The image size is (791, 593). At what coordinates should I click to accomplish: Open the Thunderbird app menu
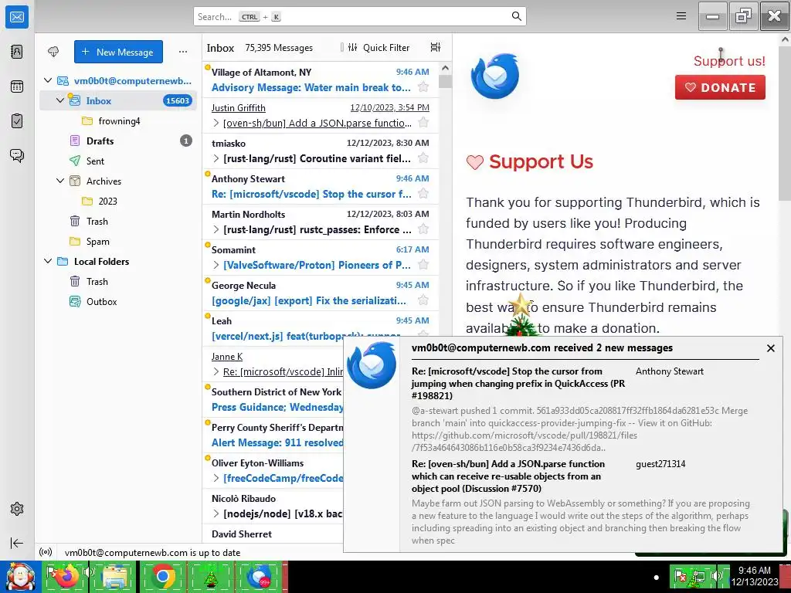tap(681, 16)
